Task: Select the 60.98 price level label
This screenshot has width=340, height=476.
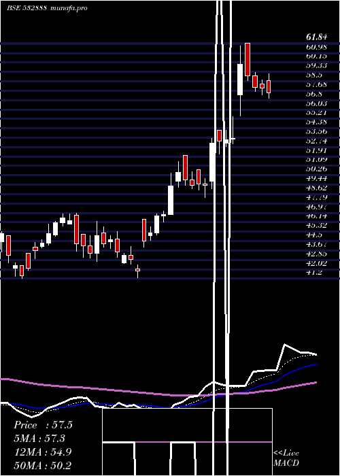Action: (317, 47)
